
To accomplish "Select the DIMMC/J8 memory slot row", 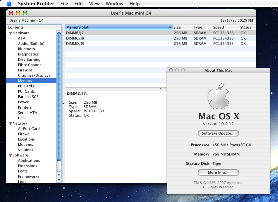I will click(75, 38).
